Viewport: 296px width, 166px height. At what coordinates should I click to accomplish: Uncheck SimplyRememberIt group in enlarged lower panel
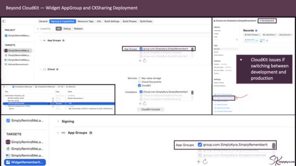click(x=200, y=144)
